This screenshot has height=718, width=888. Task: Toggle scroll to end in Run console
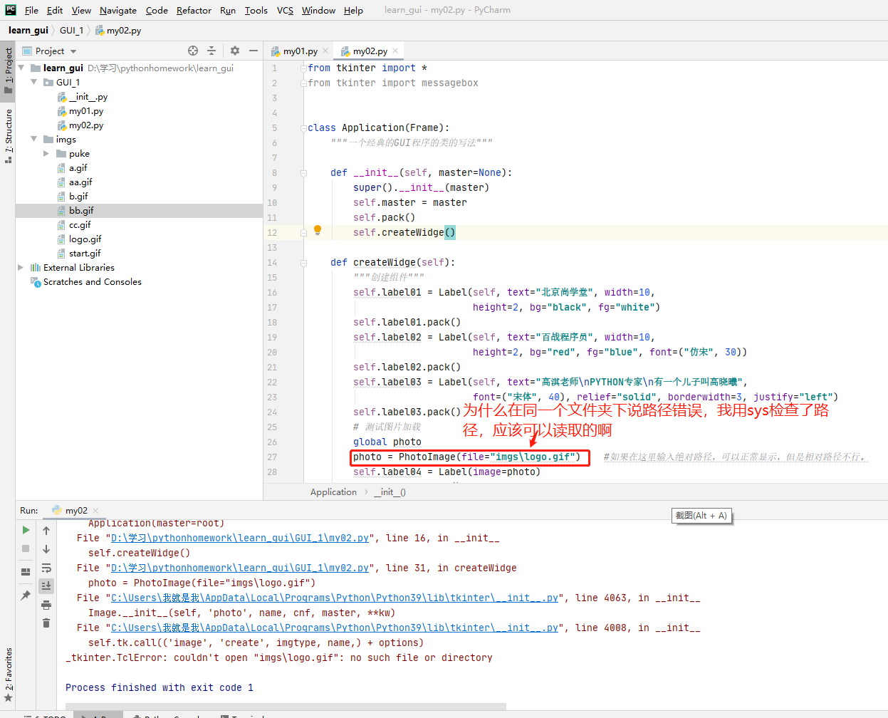[46, 586]
